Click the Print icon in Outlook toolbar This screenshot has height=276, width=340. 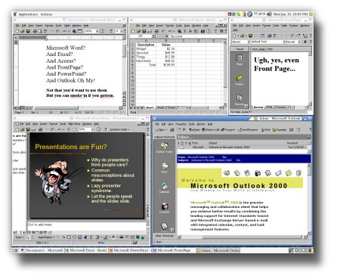172,129
